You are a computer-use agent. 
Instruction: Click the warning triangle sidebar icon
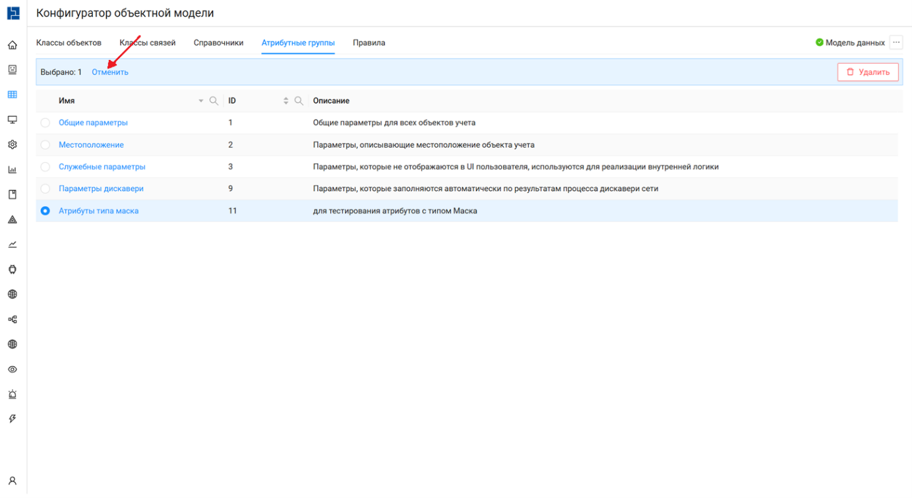click(x=12, y=219)
